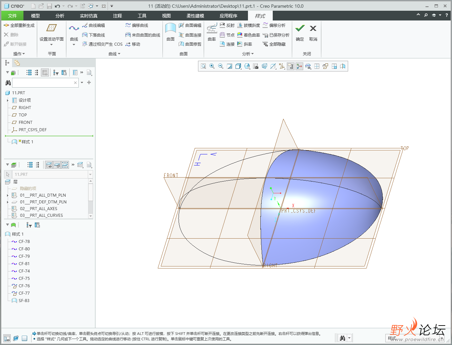Click 斜率 slope analysis
The height and width of the screenshot is (345, 452).
click(245, 44)
